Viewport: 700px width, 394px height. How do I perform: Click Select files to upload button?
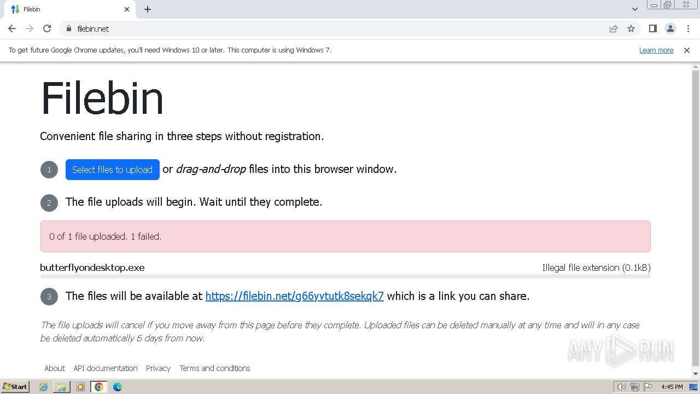click(x=112, y=170)
